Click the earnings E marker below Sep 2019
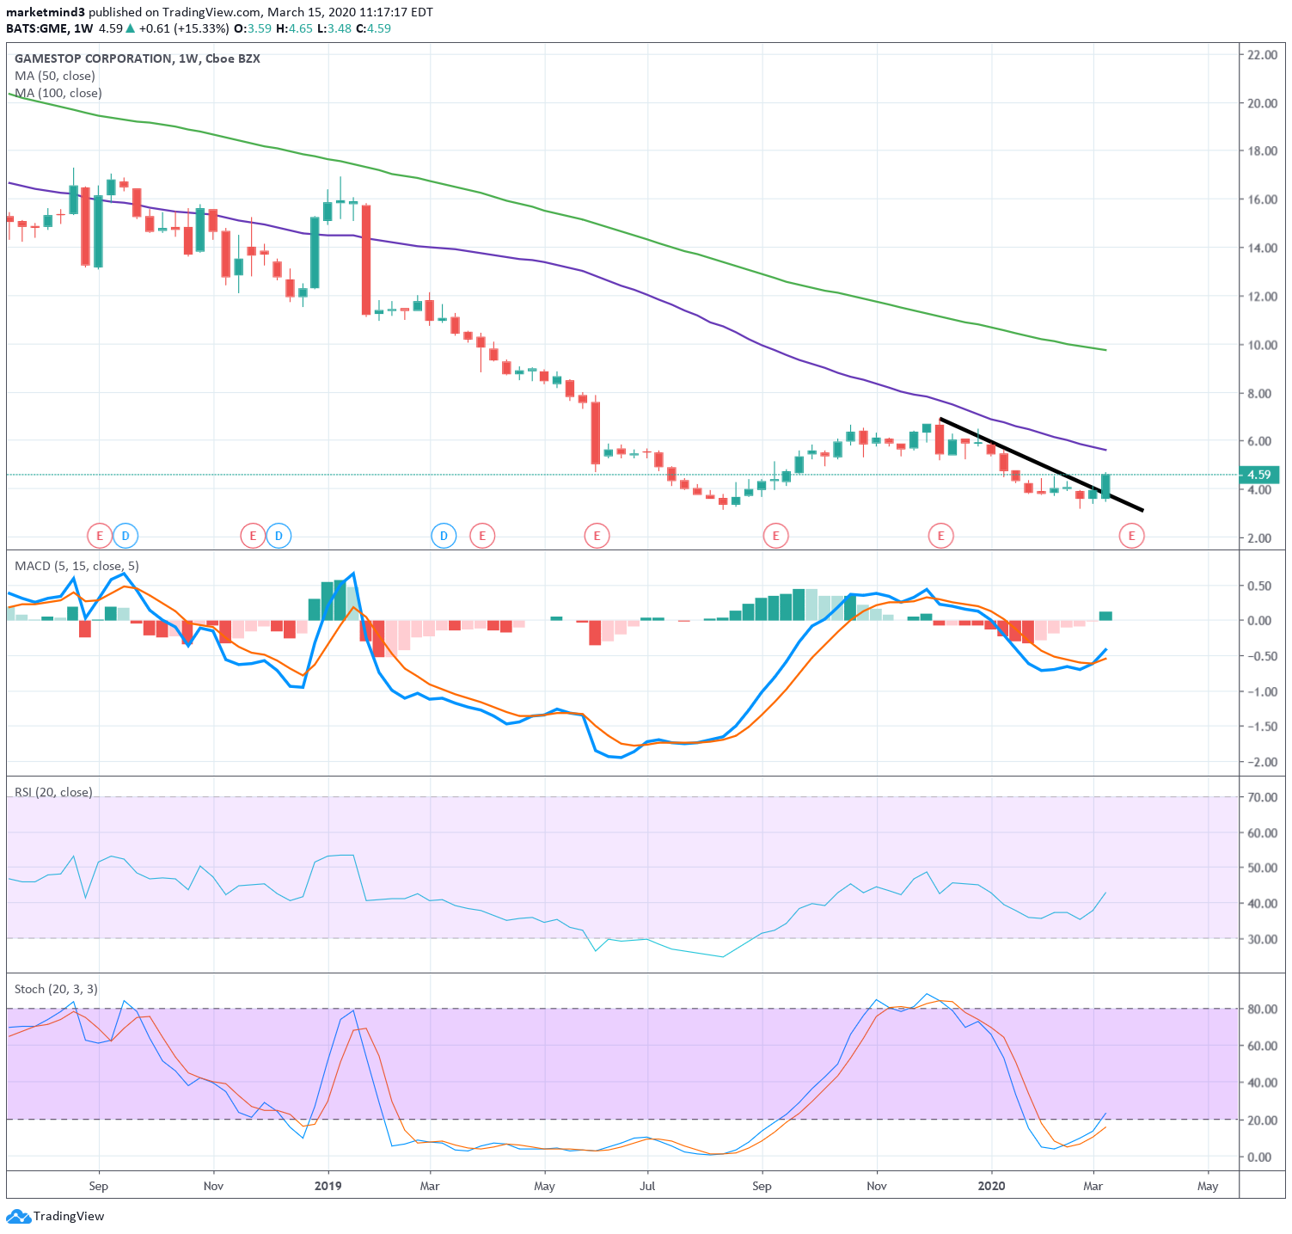1292x1234 pixels. tap(775, 536)
